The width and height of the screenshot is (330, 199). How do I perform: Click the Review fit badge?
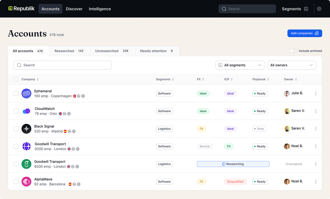(205, 146)
